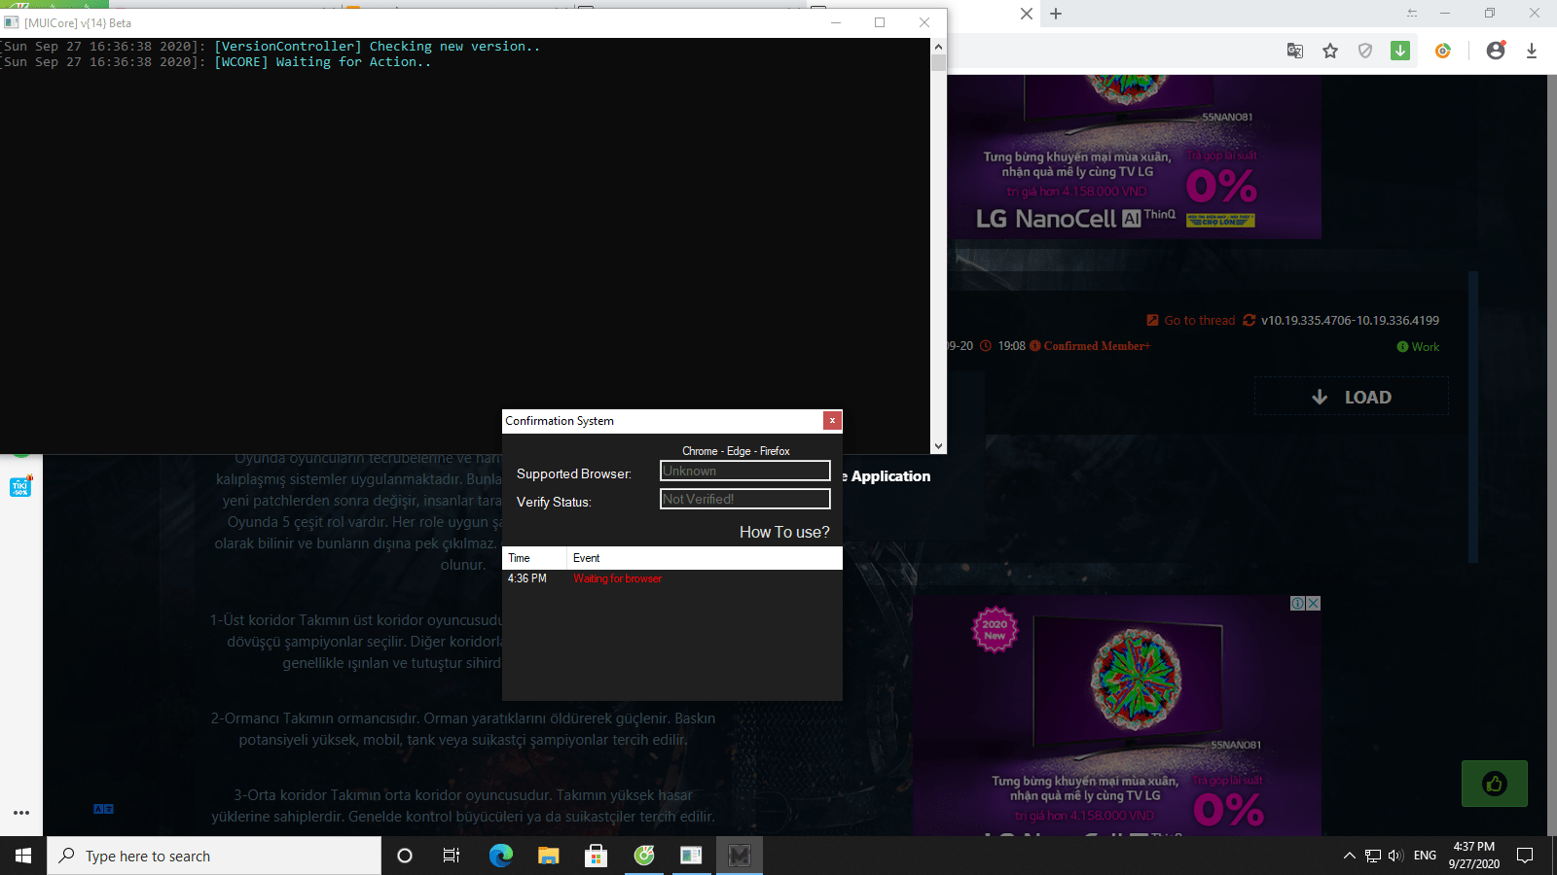1557x875 pixels.
Task: Open the Action Center notifications icon
Action: coord(1525,856)
